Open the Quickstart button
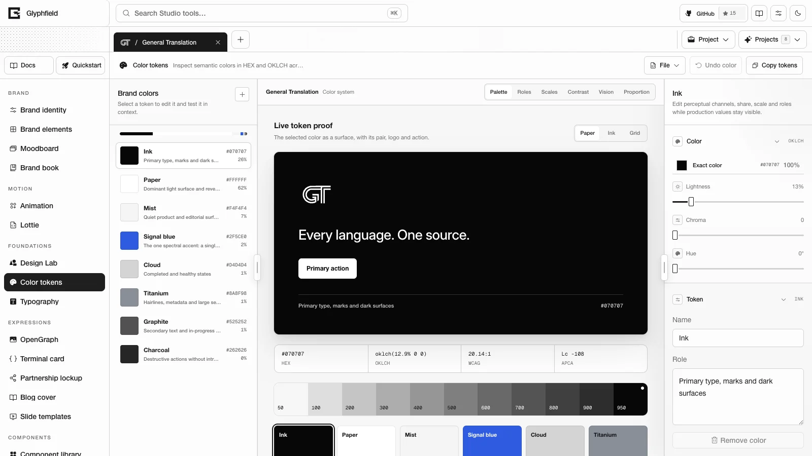812x456 pixels. [81, 65]
